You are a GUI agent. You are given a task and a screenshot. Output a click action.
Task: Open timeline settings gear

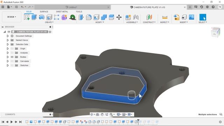click(220, 122)
